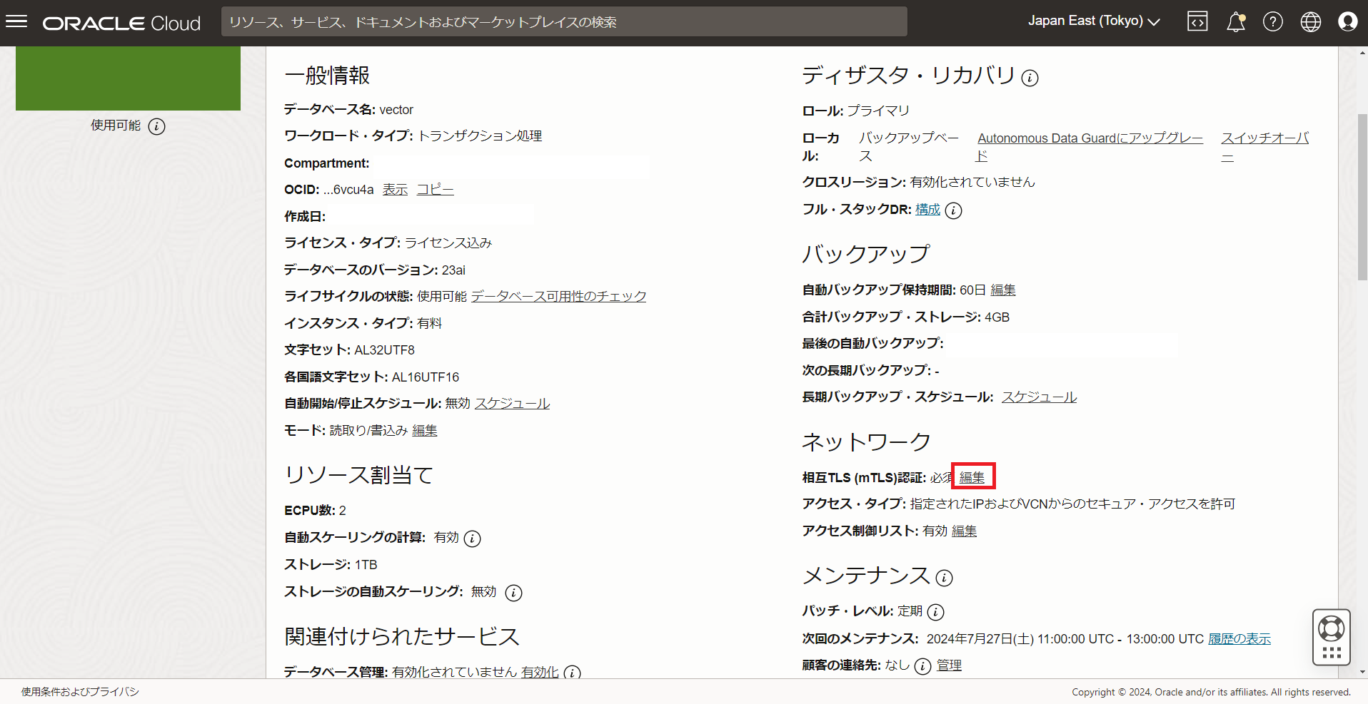Click info icon beside auto scaling calculation
The width and height of the screenshot is (1368, 704).
(x=472, y=539)
